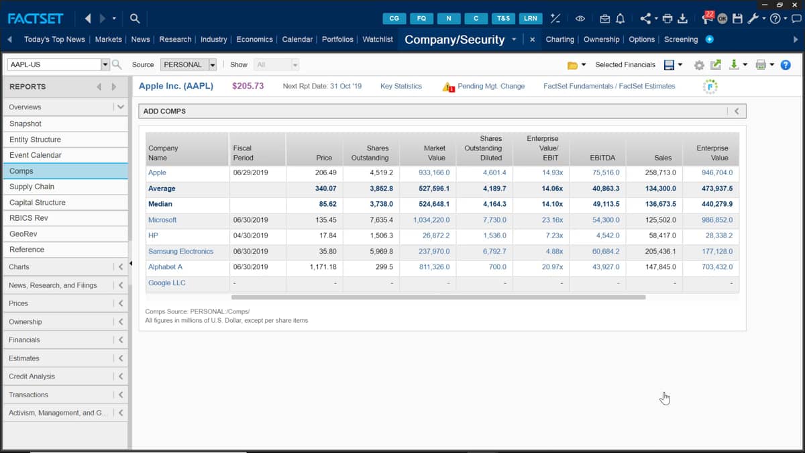Screen dimensions: 805x453
Task: Click the FactSet estimates circular F icon
Action: pos(710,86)
